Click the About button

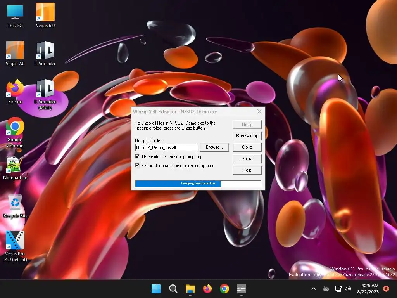(247, 159)
